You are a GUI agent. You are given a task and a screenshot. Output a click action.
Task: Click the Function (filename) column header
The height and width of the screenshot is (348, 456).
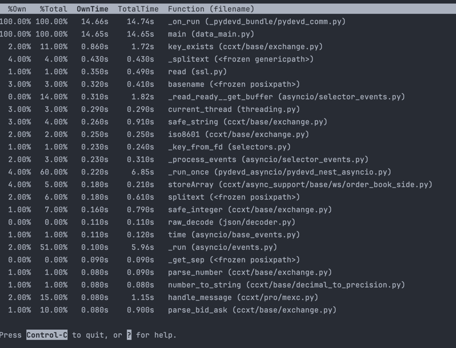coord(211,9)
